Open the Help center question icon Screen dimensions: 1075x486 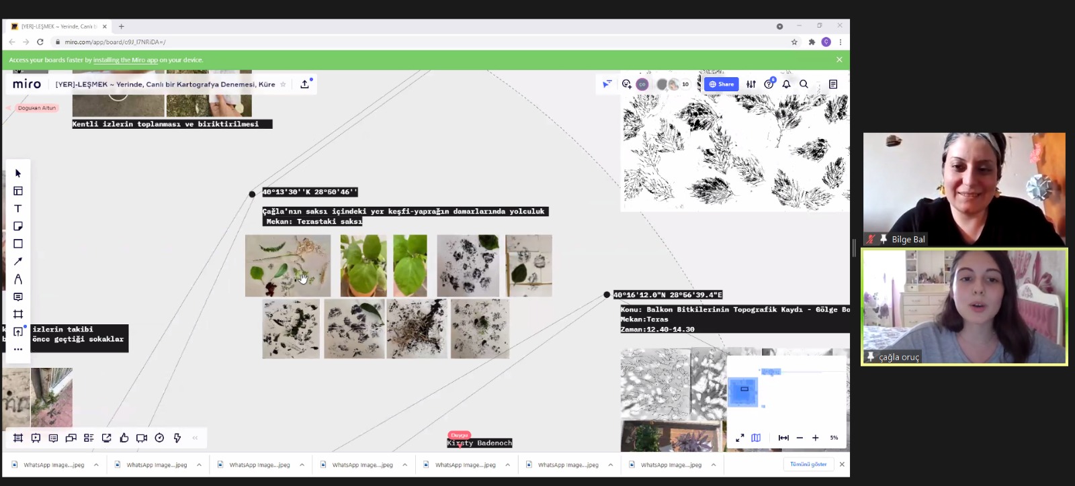[769, 84]
